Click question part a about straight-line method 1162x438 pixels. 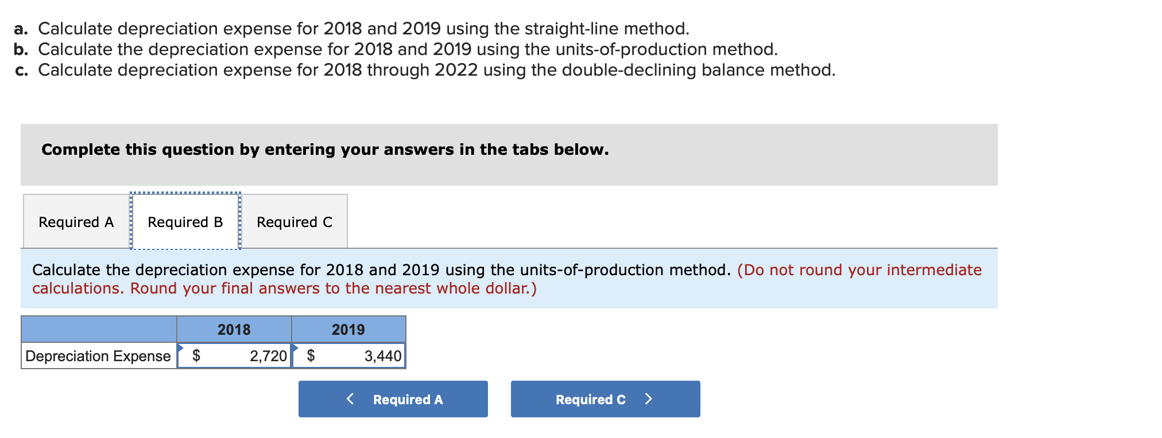[x=363, y=29]
